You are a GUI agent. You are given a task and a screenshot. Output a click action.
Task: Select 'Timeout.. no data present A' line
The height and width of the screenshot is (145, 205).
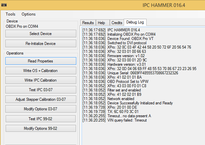coord(117,116)
